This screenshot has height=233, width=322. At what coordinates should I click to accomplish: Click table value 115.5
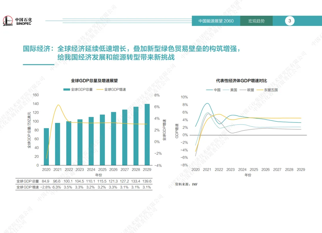click(x=102, y=181)
